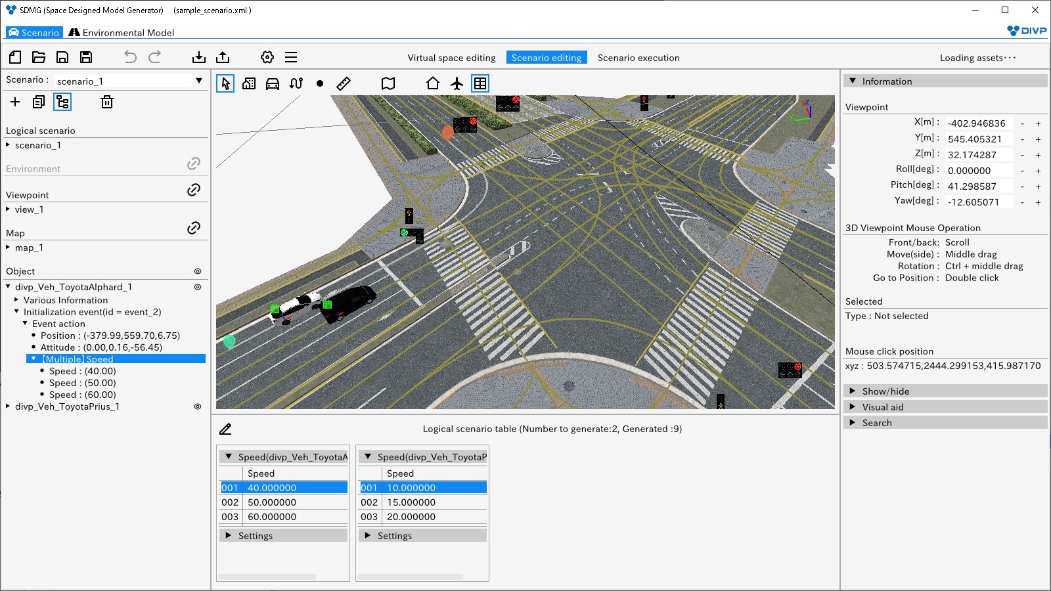This screenshot has height=591, width=1051.
Task: Increase the Pitch[deg] value with plus
Action: coord(1038,186)
